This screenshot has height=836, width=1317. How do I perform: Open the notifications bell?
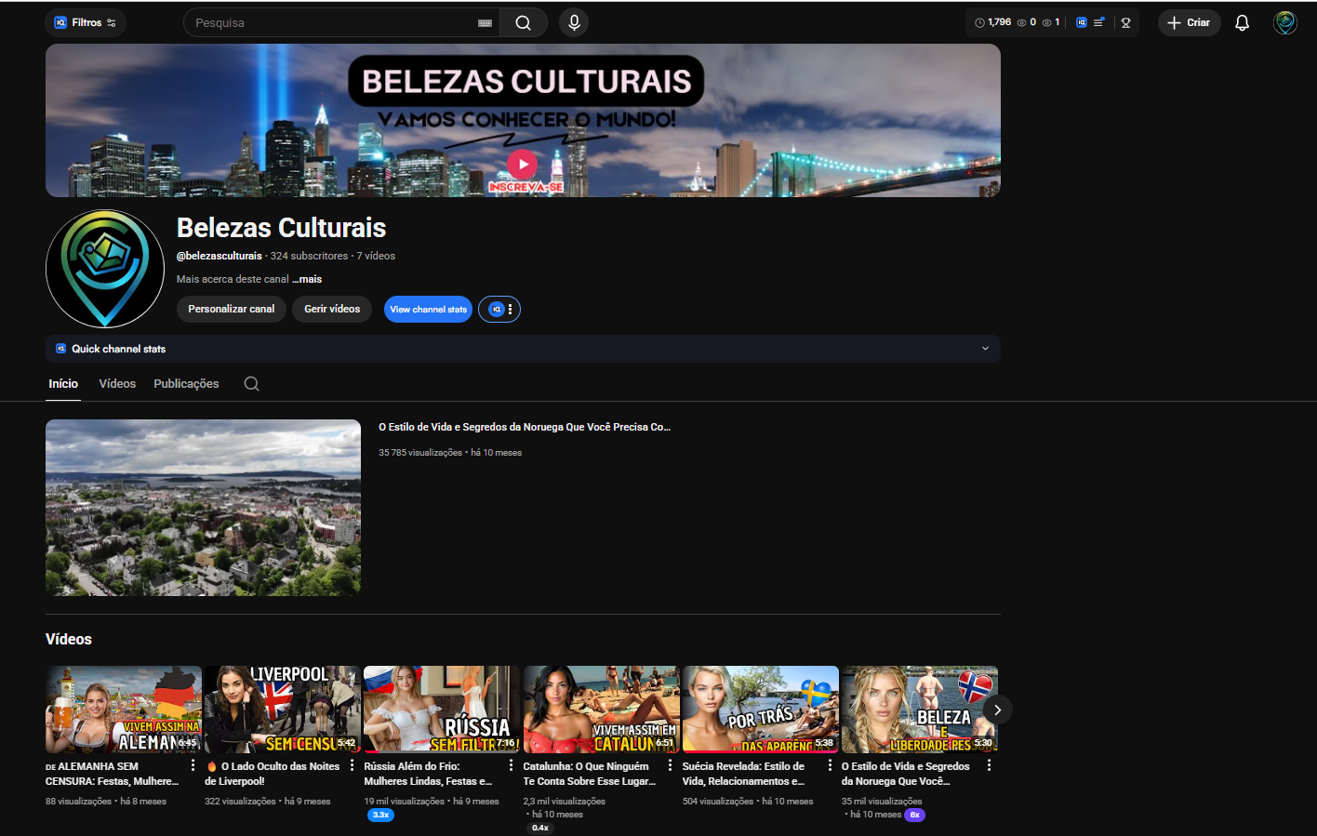1242,22
